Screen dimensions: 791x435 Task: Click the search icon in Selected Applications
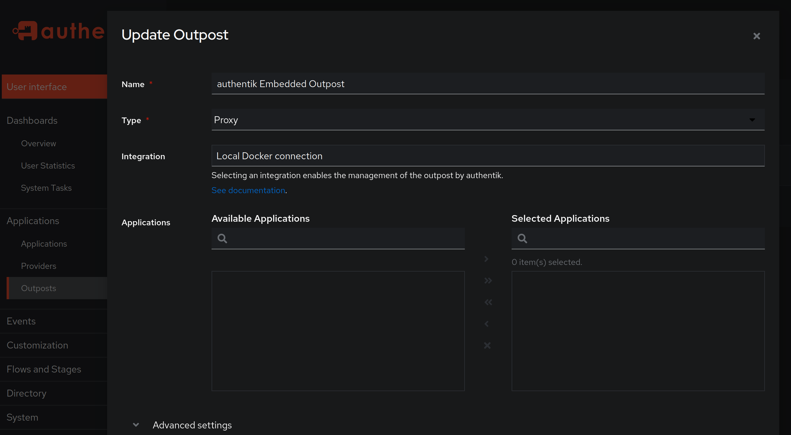point(522,238)
